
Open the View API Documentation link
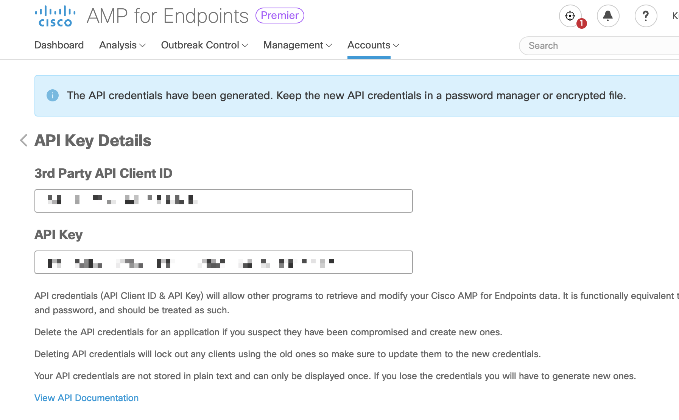pyautogui.click(x=86, y=398)
